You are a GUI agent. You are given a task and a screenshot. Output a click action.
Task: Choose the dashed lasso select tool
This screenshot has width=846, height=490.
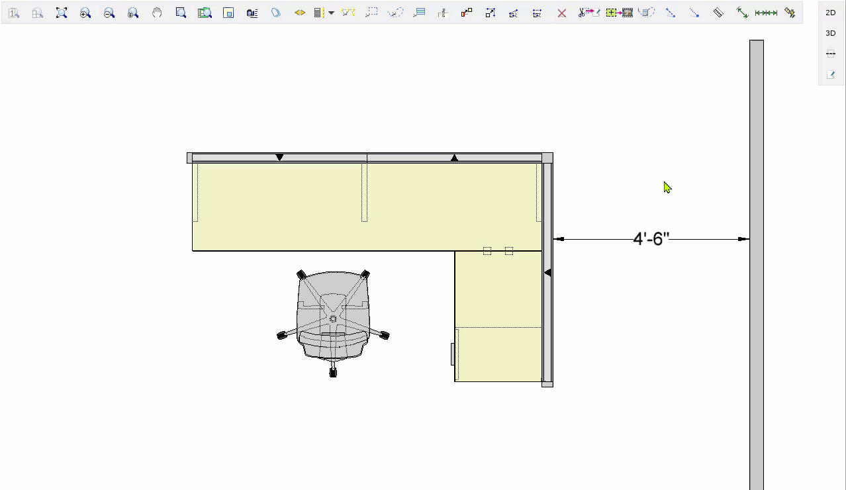395,13
